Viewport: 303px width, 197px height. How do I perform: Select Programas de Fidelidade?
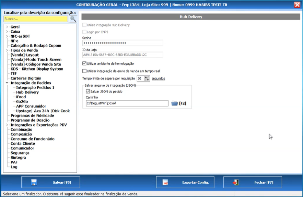32,115
